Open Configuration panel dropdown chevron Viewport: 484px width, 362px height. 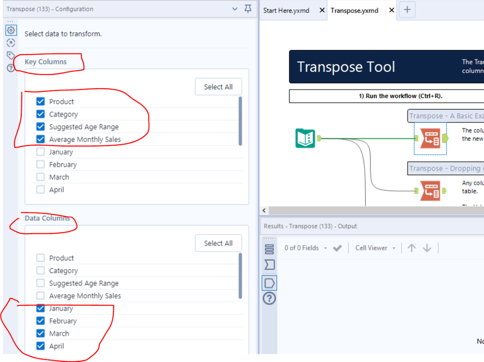click(x=235, y=9)
